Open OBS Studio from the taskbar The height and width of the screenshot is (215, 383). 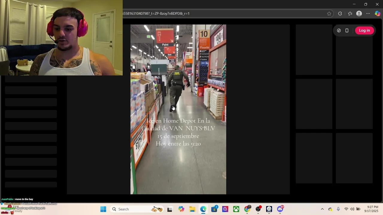click(x=258, y=209)
